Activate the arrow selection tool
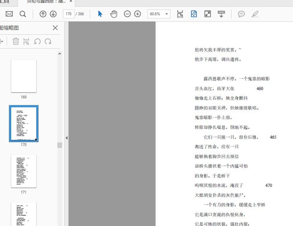Image resolution: width=293 pixels, height=226 pixels. [x=100, y=14]
